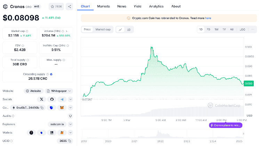Open MetaMask fox in Wallets row
The height and width of the screenshot is (146, 259).
62,133
